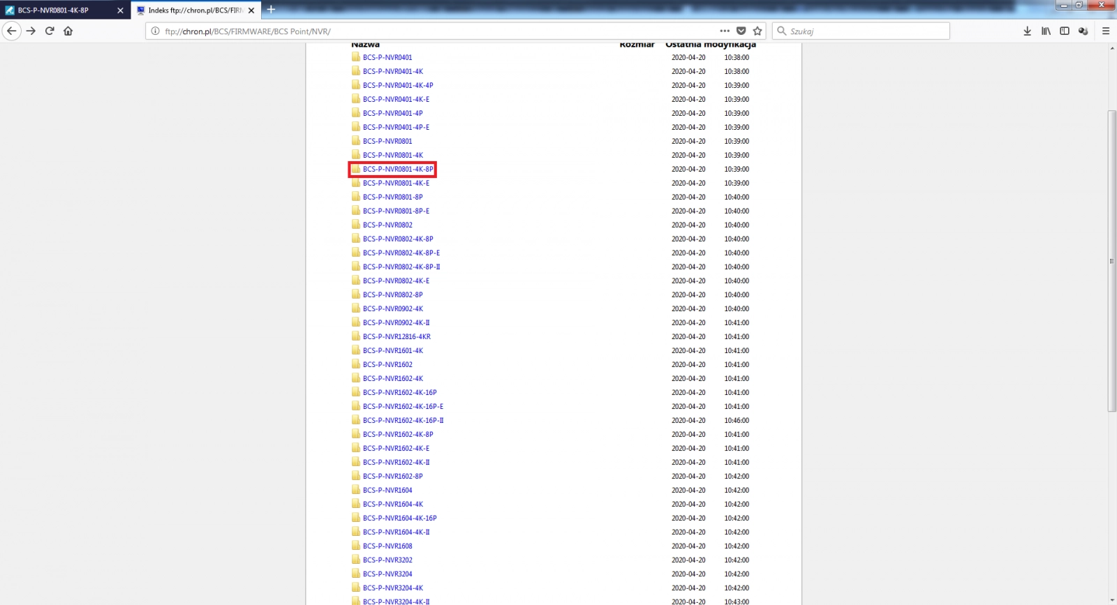Click the folder icon beside BCS-P-NVR0802
1117x605 pixels.
(356, 225)
